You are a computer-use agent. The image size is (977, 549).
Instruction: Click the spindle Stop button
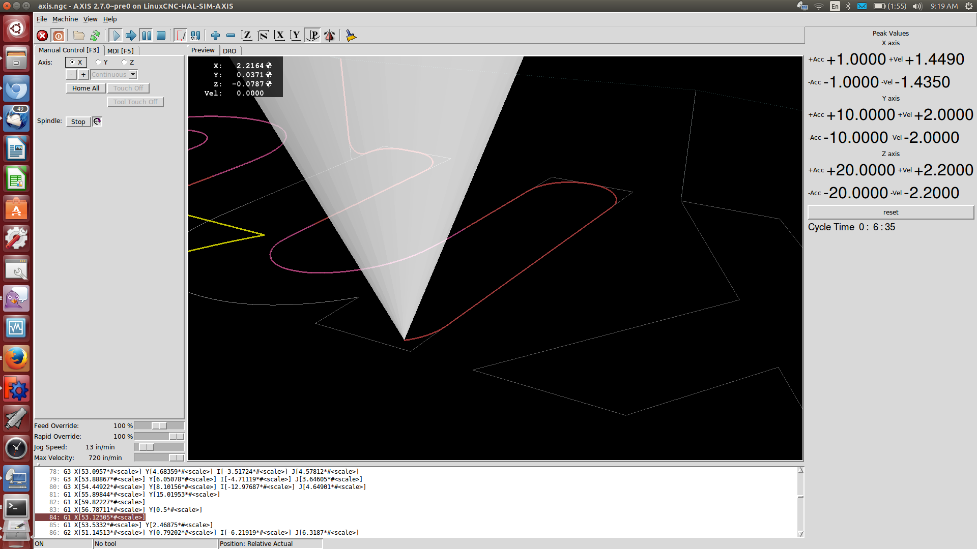(x=78, y=121)
